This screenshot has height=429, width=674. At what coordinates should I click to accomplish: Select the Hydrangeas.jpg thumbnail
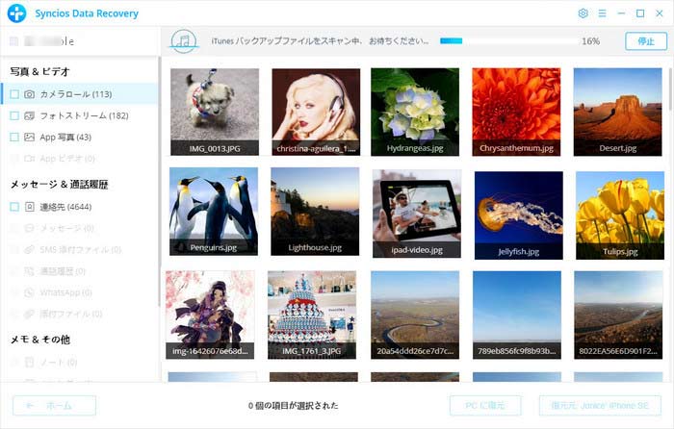coord(415,112)
